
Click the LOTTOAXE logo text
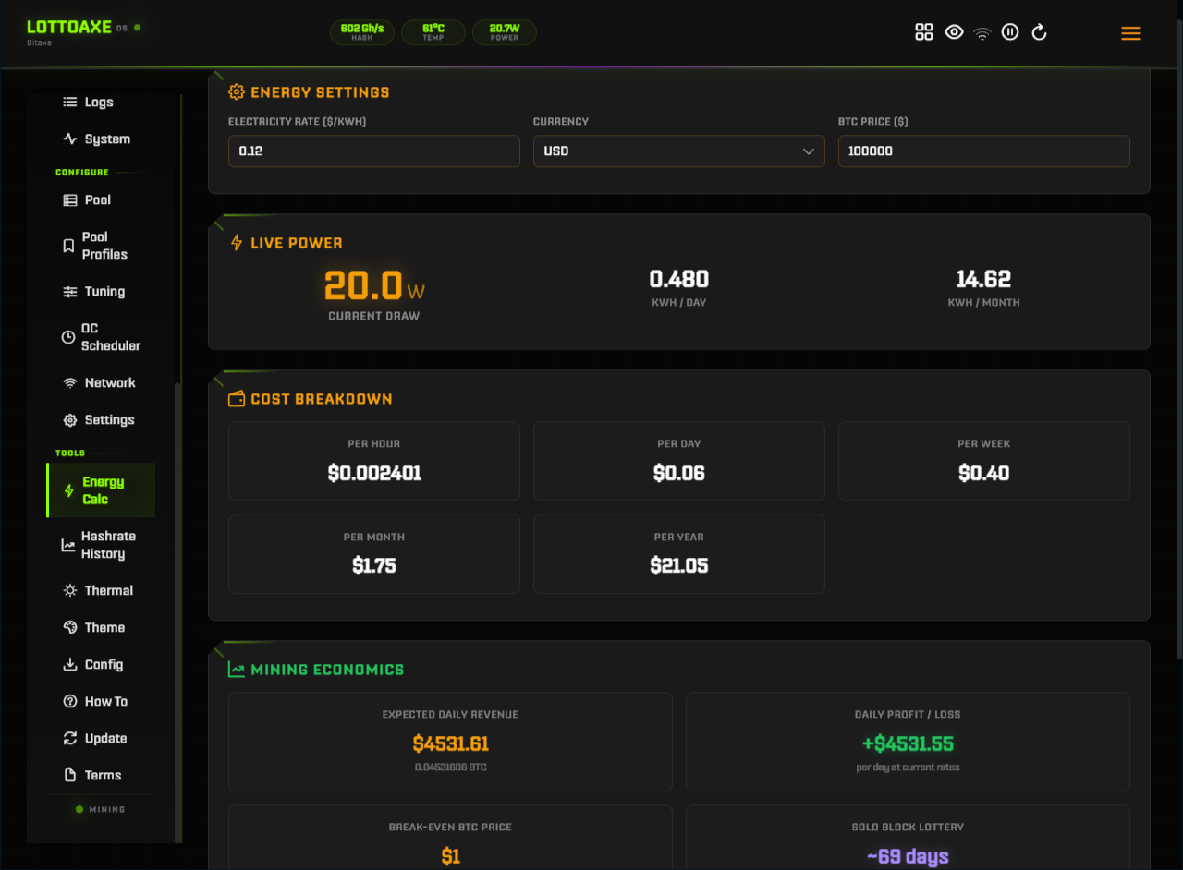[x=69, y=27]
